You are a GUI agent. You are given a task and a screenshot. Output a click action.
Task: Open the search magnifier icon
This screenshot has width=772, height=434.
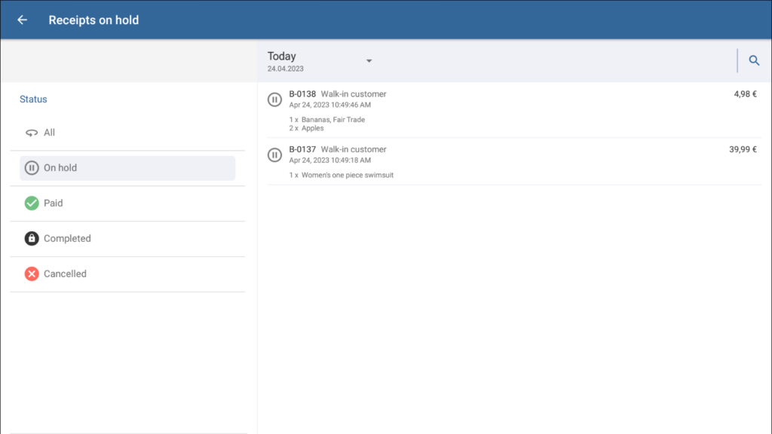754,61
